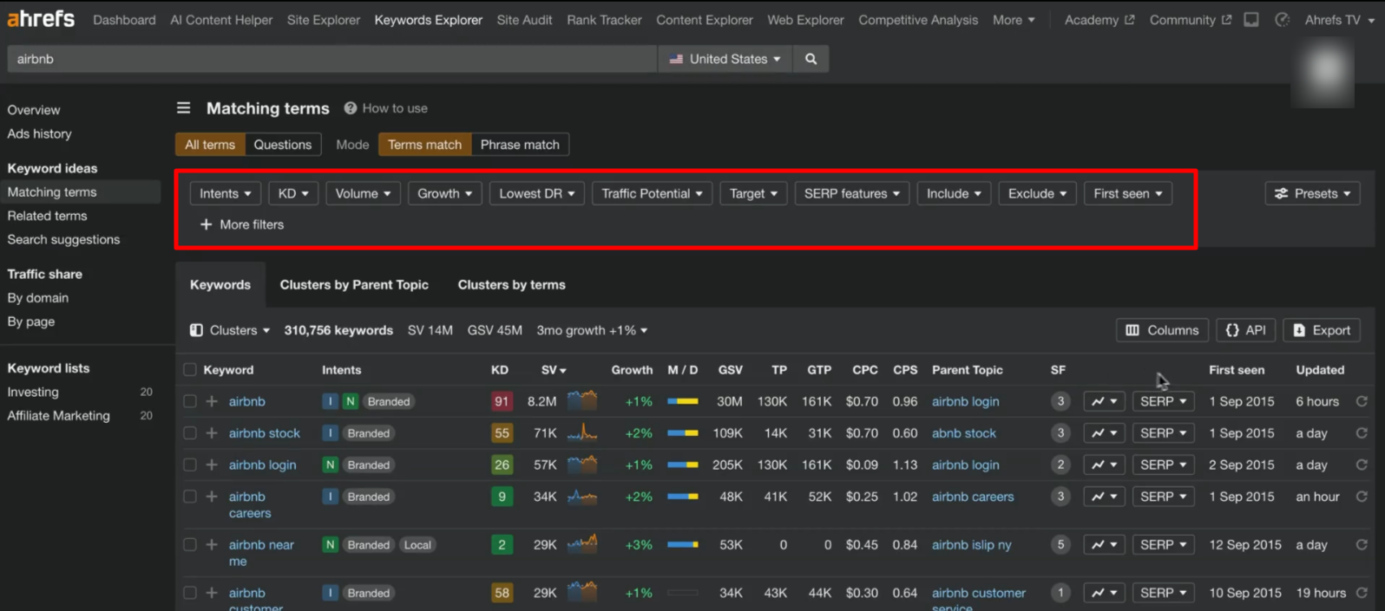
Task: Select all keywords with the header checkbox
Action: click(190, 370)
